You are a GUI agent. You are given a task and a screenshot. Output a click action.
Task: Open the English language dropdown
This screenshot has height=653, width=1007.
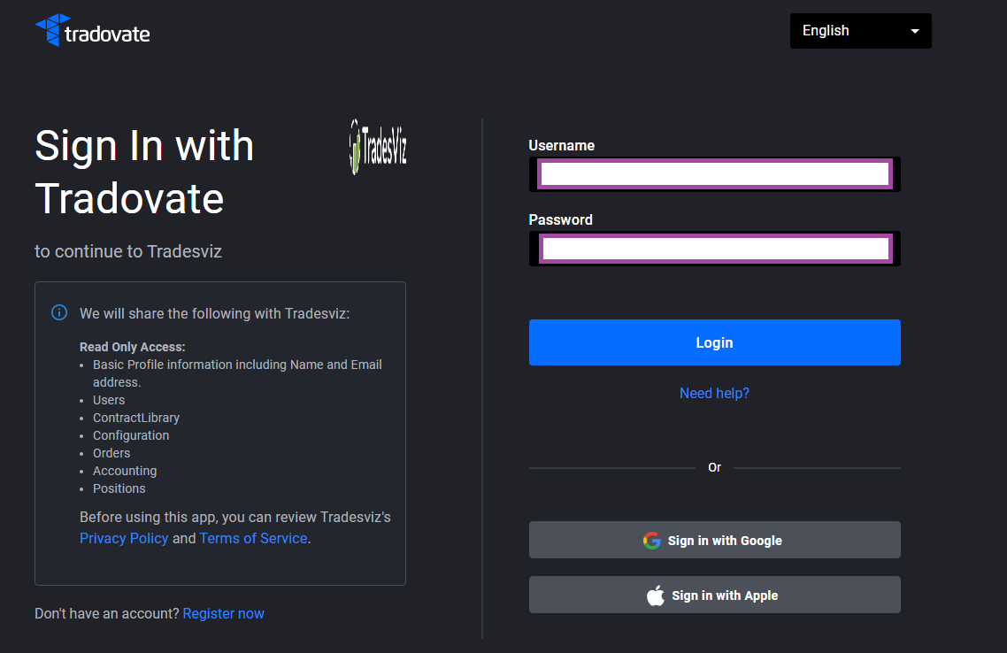click(861, 31)
